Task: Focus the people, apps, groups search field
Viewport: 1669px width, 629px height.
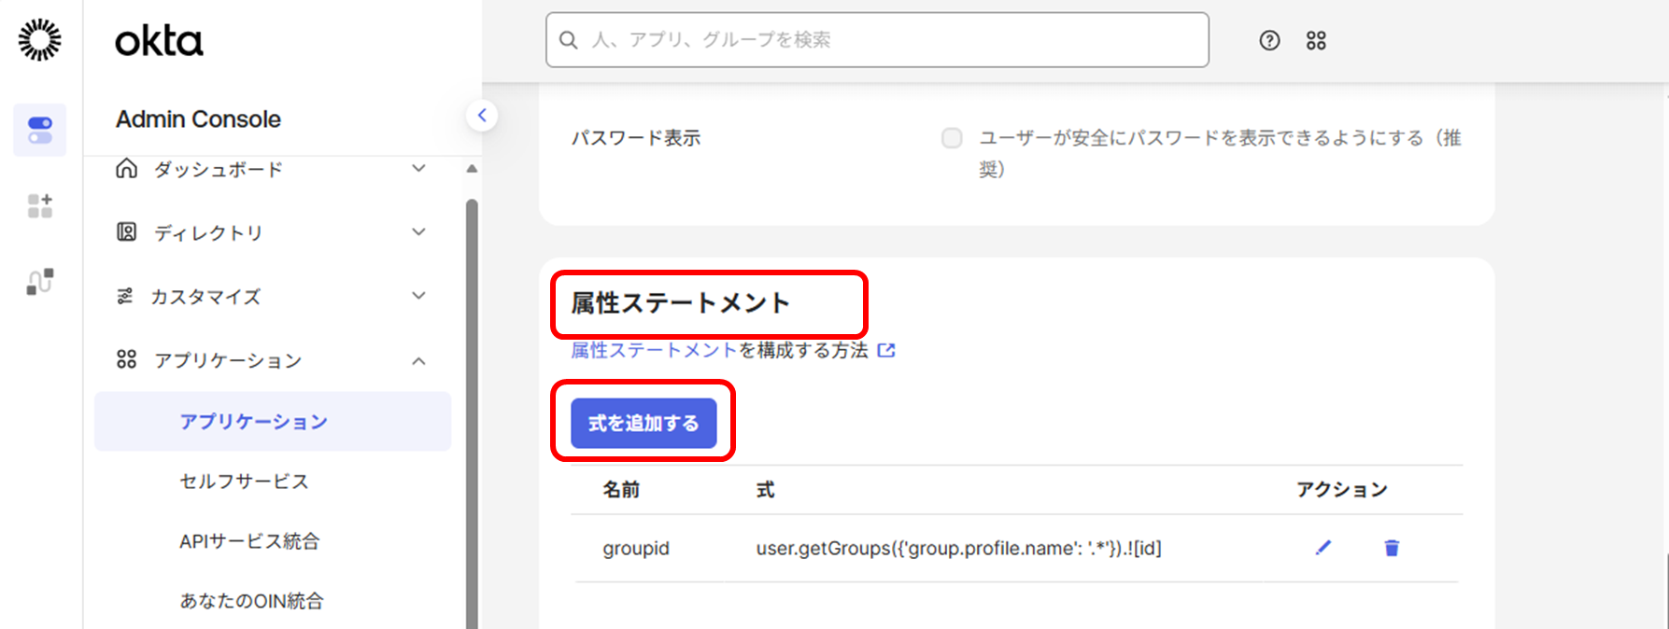Action: point(877,40)
